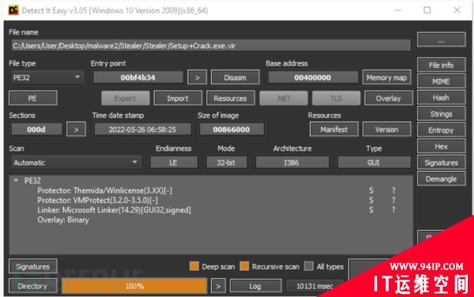Click the S link on the Microsoft Linker row
474x297 pixels.
pos(371,210)
